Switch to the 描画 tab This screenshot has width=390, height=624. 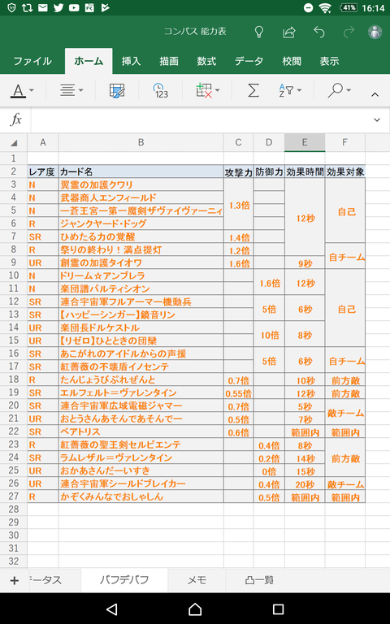point(169,61)
